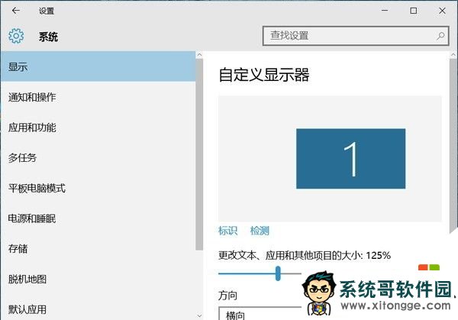Open 存储 settings
Viewport: 458px width, 320px height.
(x=98, y=249)
